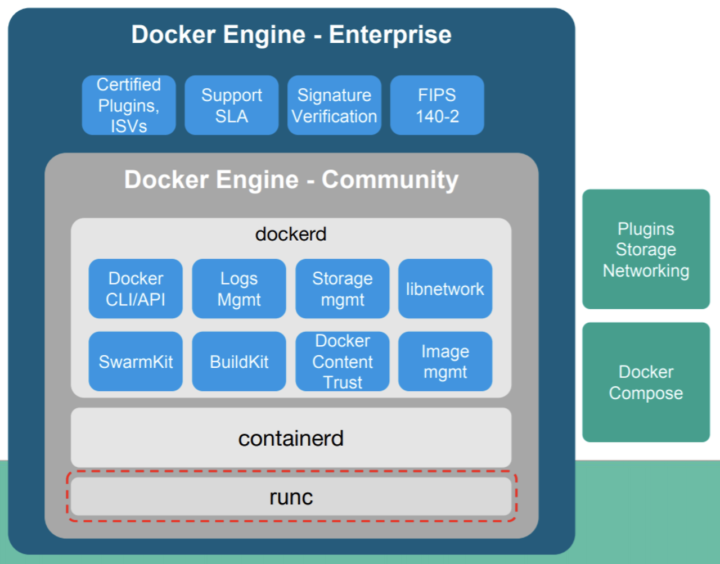
Task: Select the Logs Mgmt block
Action: pos(239,288)
